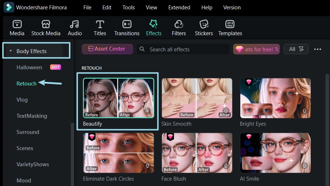Click the Wondershare Filmora logo icon
Image resolution: width=330 pixels, height=186 pixels.
(x=9, y=8)
